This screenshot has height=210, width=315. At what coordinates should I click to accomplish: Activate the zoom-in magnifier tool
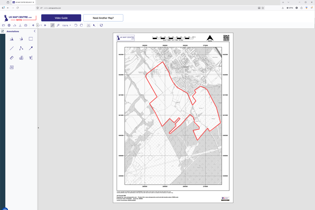click(x=52, y=25)
